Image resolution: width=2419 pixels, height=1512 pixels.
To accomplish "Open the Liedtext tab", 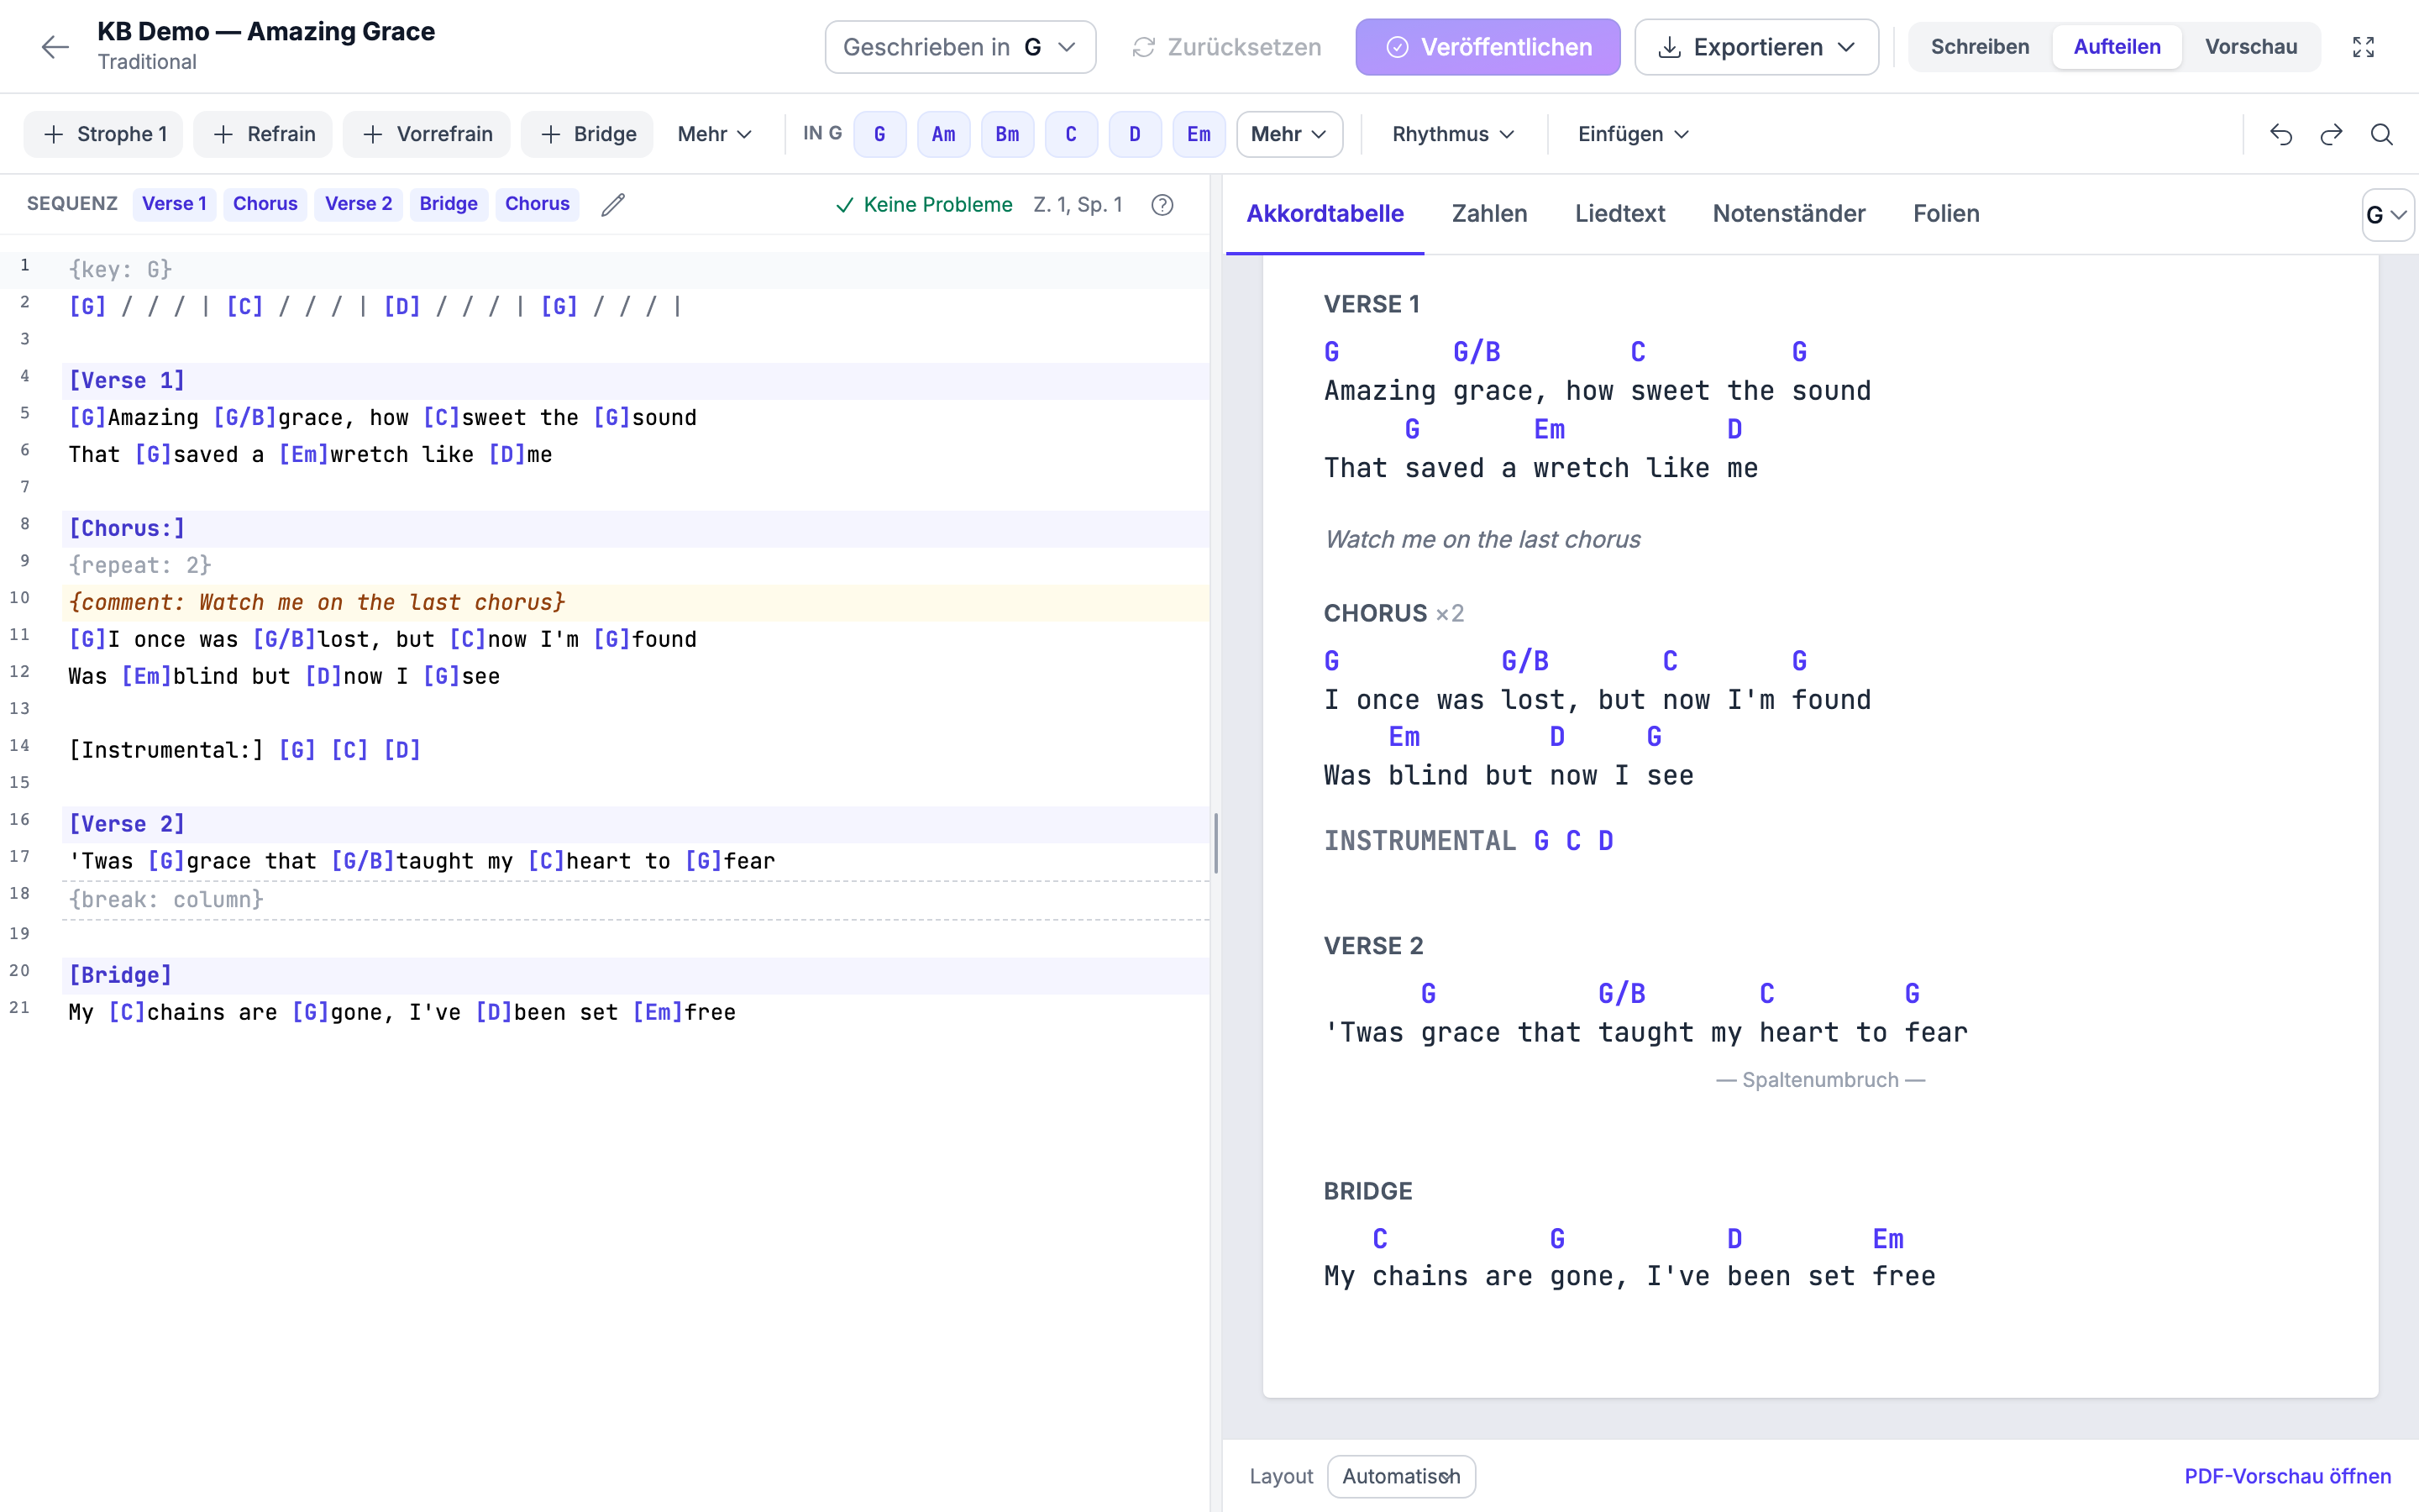I will click(x=1619, y=213).
